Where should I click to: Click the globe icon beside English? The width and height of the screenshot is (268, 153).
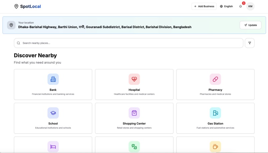221,6
